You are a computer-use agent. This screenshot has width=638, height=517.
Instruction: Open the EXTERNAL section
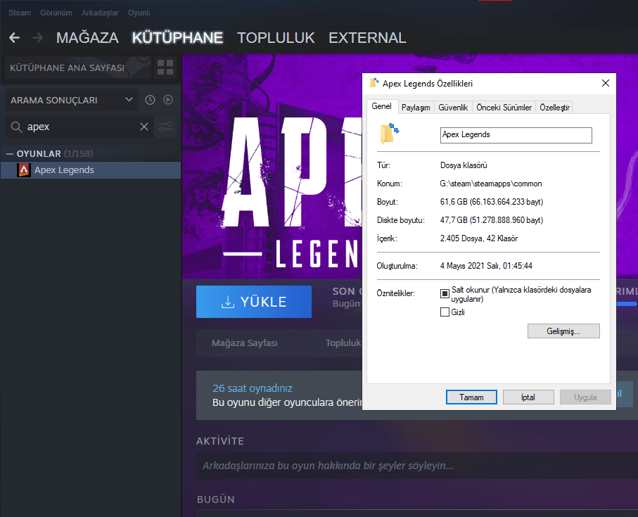[367, 38]
